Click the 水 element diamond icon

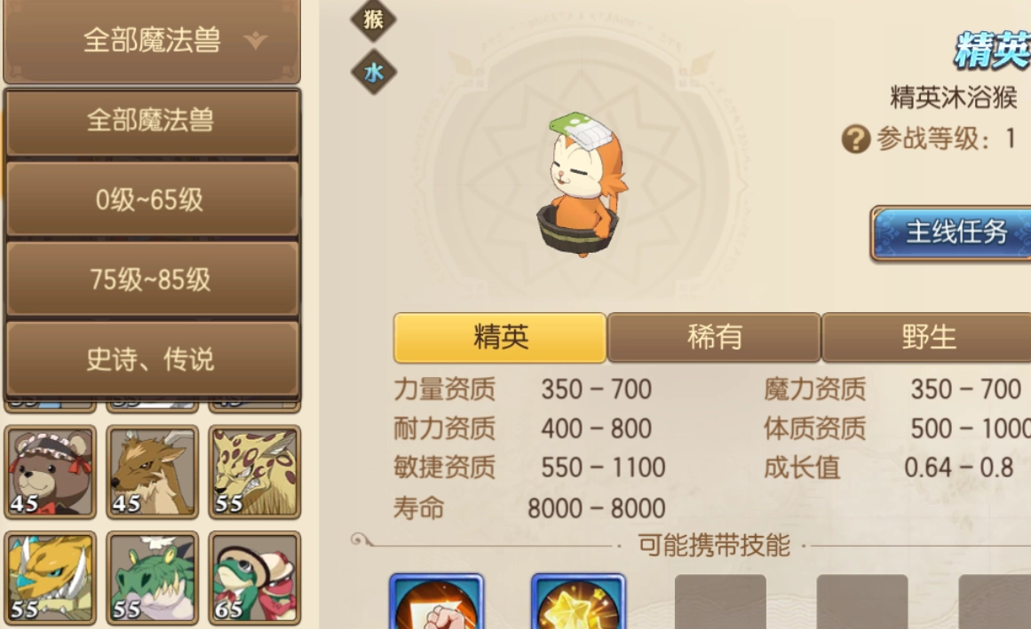click(374, 72)
